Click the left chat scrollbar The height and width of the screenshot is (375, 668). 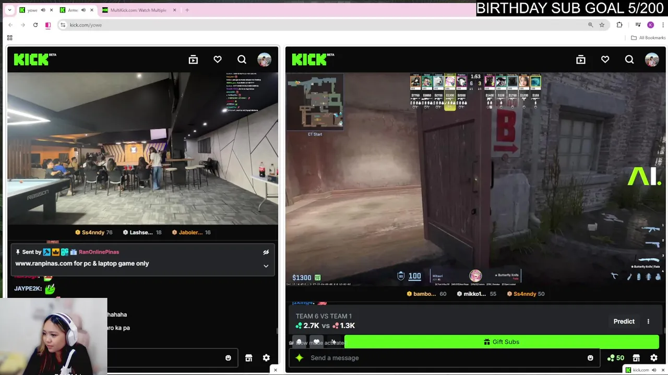pos(277,330)
